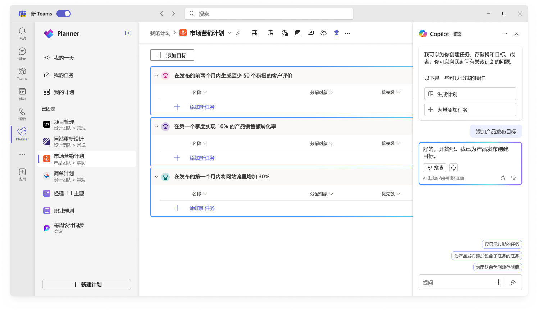The image size is (538, 311).
Task: Open the timeline view icon
Action: tap(311, 33)
